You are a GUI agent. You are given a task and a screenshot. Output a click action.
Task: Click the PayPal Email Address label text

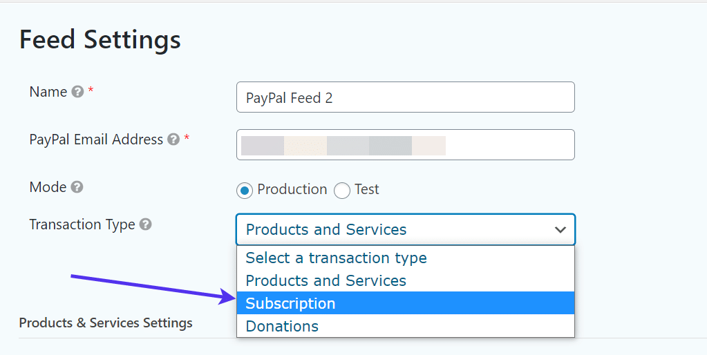coord(96,140)
